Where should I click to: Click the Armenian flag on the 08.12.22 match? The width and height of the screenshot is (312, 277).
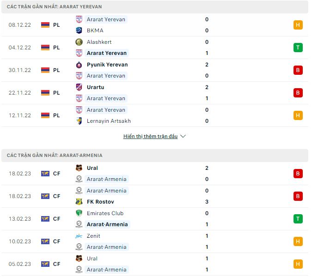pos(45,25)
